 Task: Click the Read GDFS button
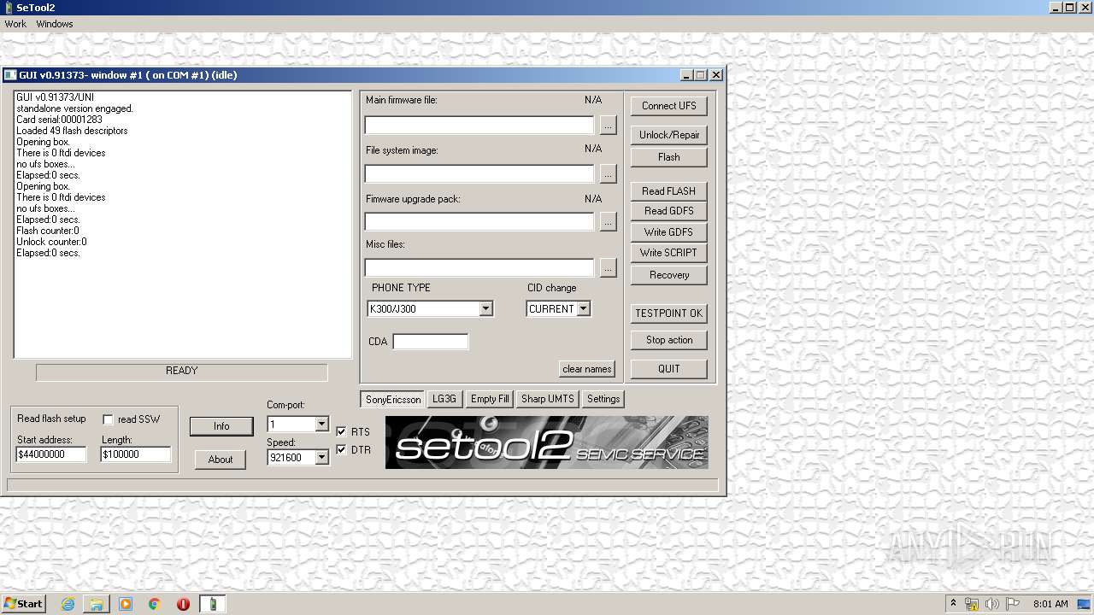669,211
